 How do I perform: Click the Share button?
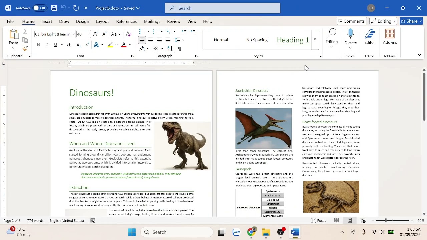[411, 21]
